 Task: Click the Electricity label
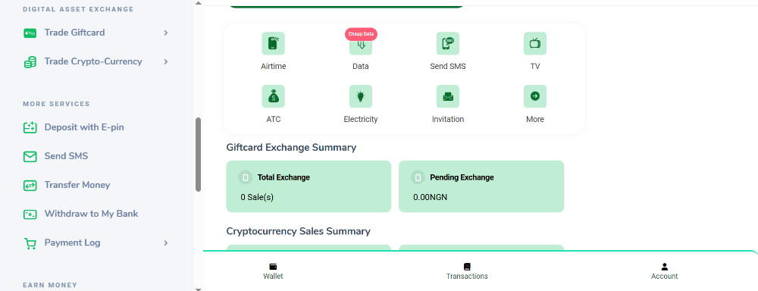pos(361,120)
